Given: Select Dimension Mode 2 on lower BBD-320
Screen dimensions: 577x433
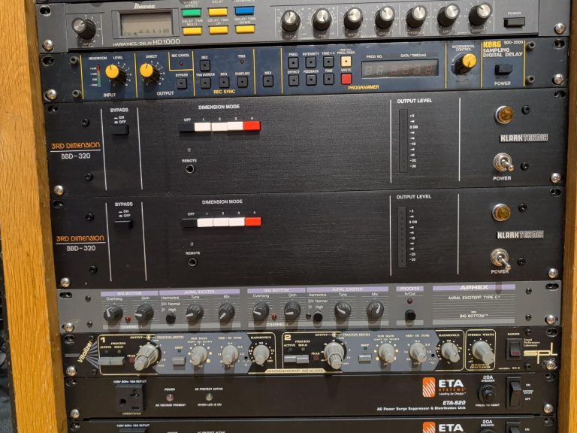Looking at the screenshot, I should [x=221, y=222].
